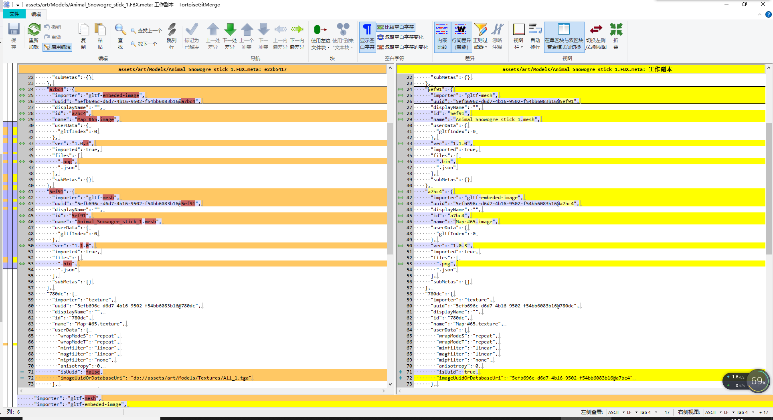The width and height of the screenshot is (773, 420).
Task: Click Find Previous (查找上一个)
Action: [146, 30]
